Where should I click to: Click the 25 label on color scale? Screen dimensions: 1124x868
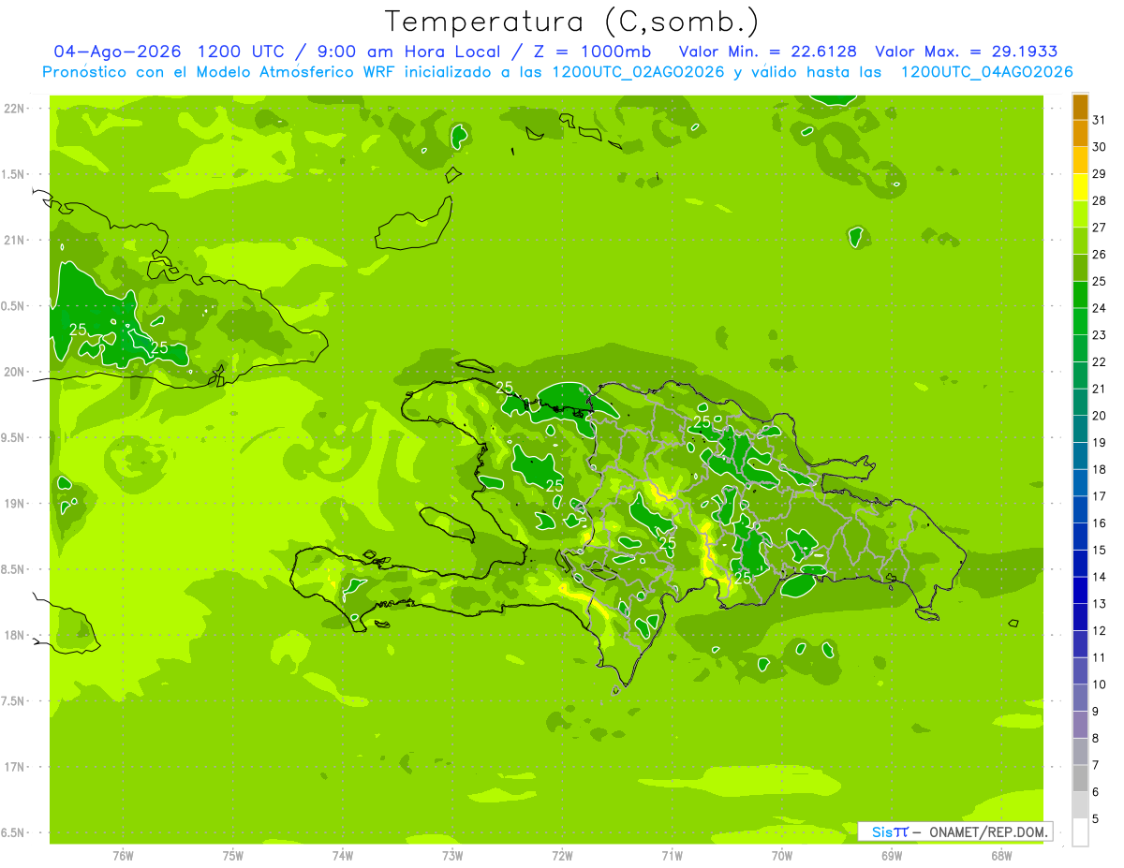point(1099,281)
